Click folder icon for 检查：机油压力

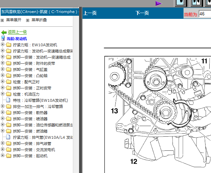pyautogui.click(x=9, y=94)
